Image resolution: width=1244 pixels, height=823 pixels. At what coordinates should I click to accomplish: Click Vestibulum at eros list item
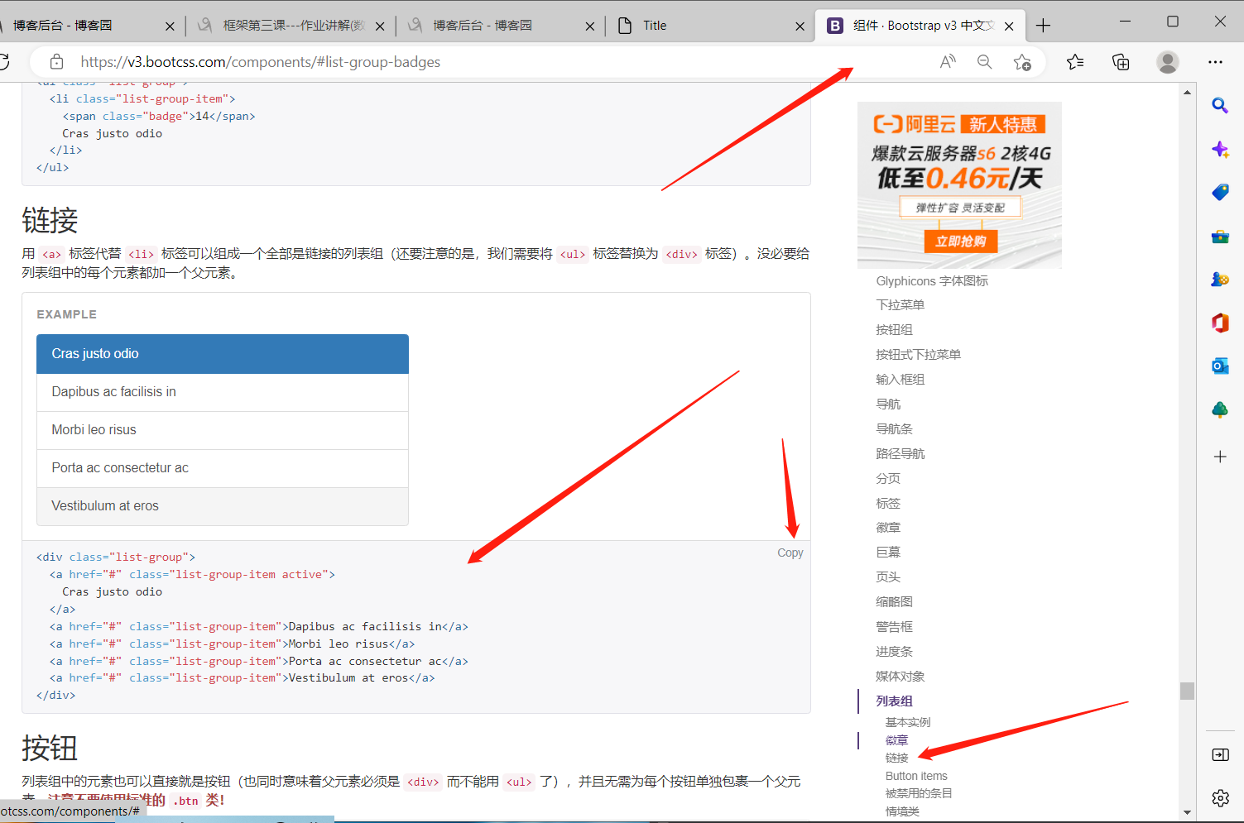point(223,506)
